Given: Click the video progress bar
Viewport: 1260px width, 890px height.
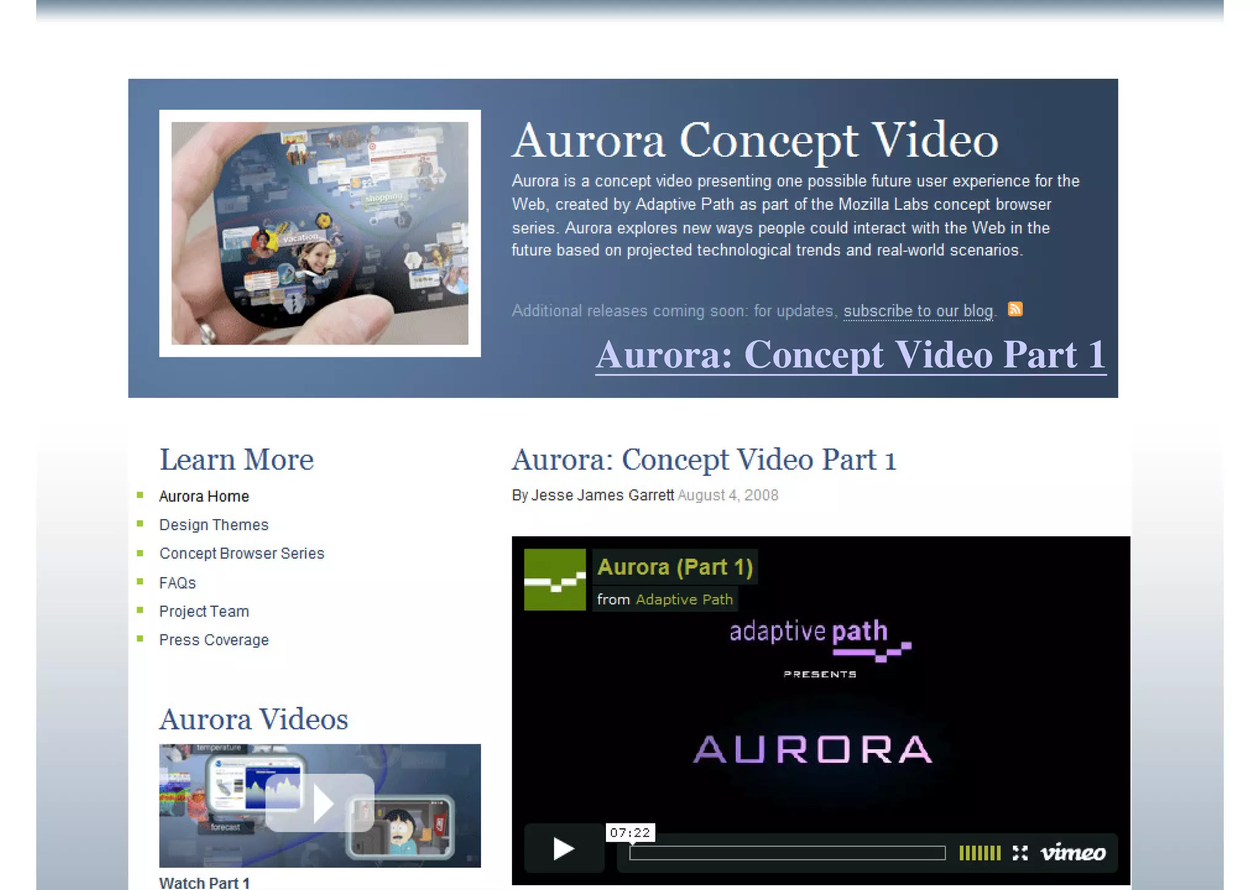Looking at the screenshot, I should pyautogui.click(x=787, y=852).
